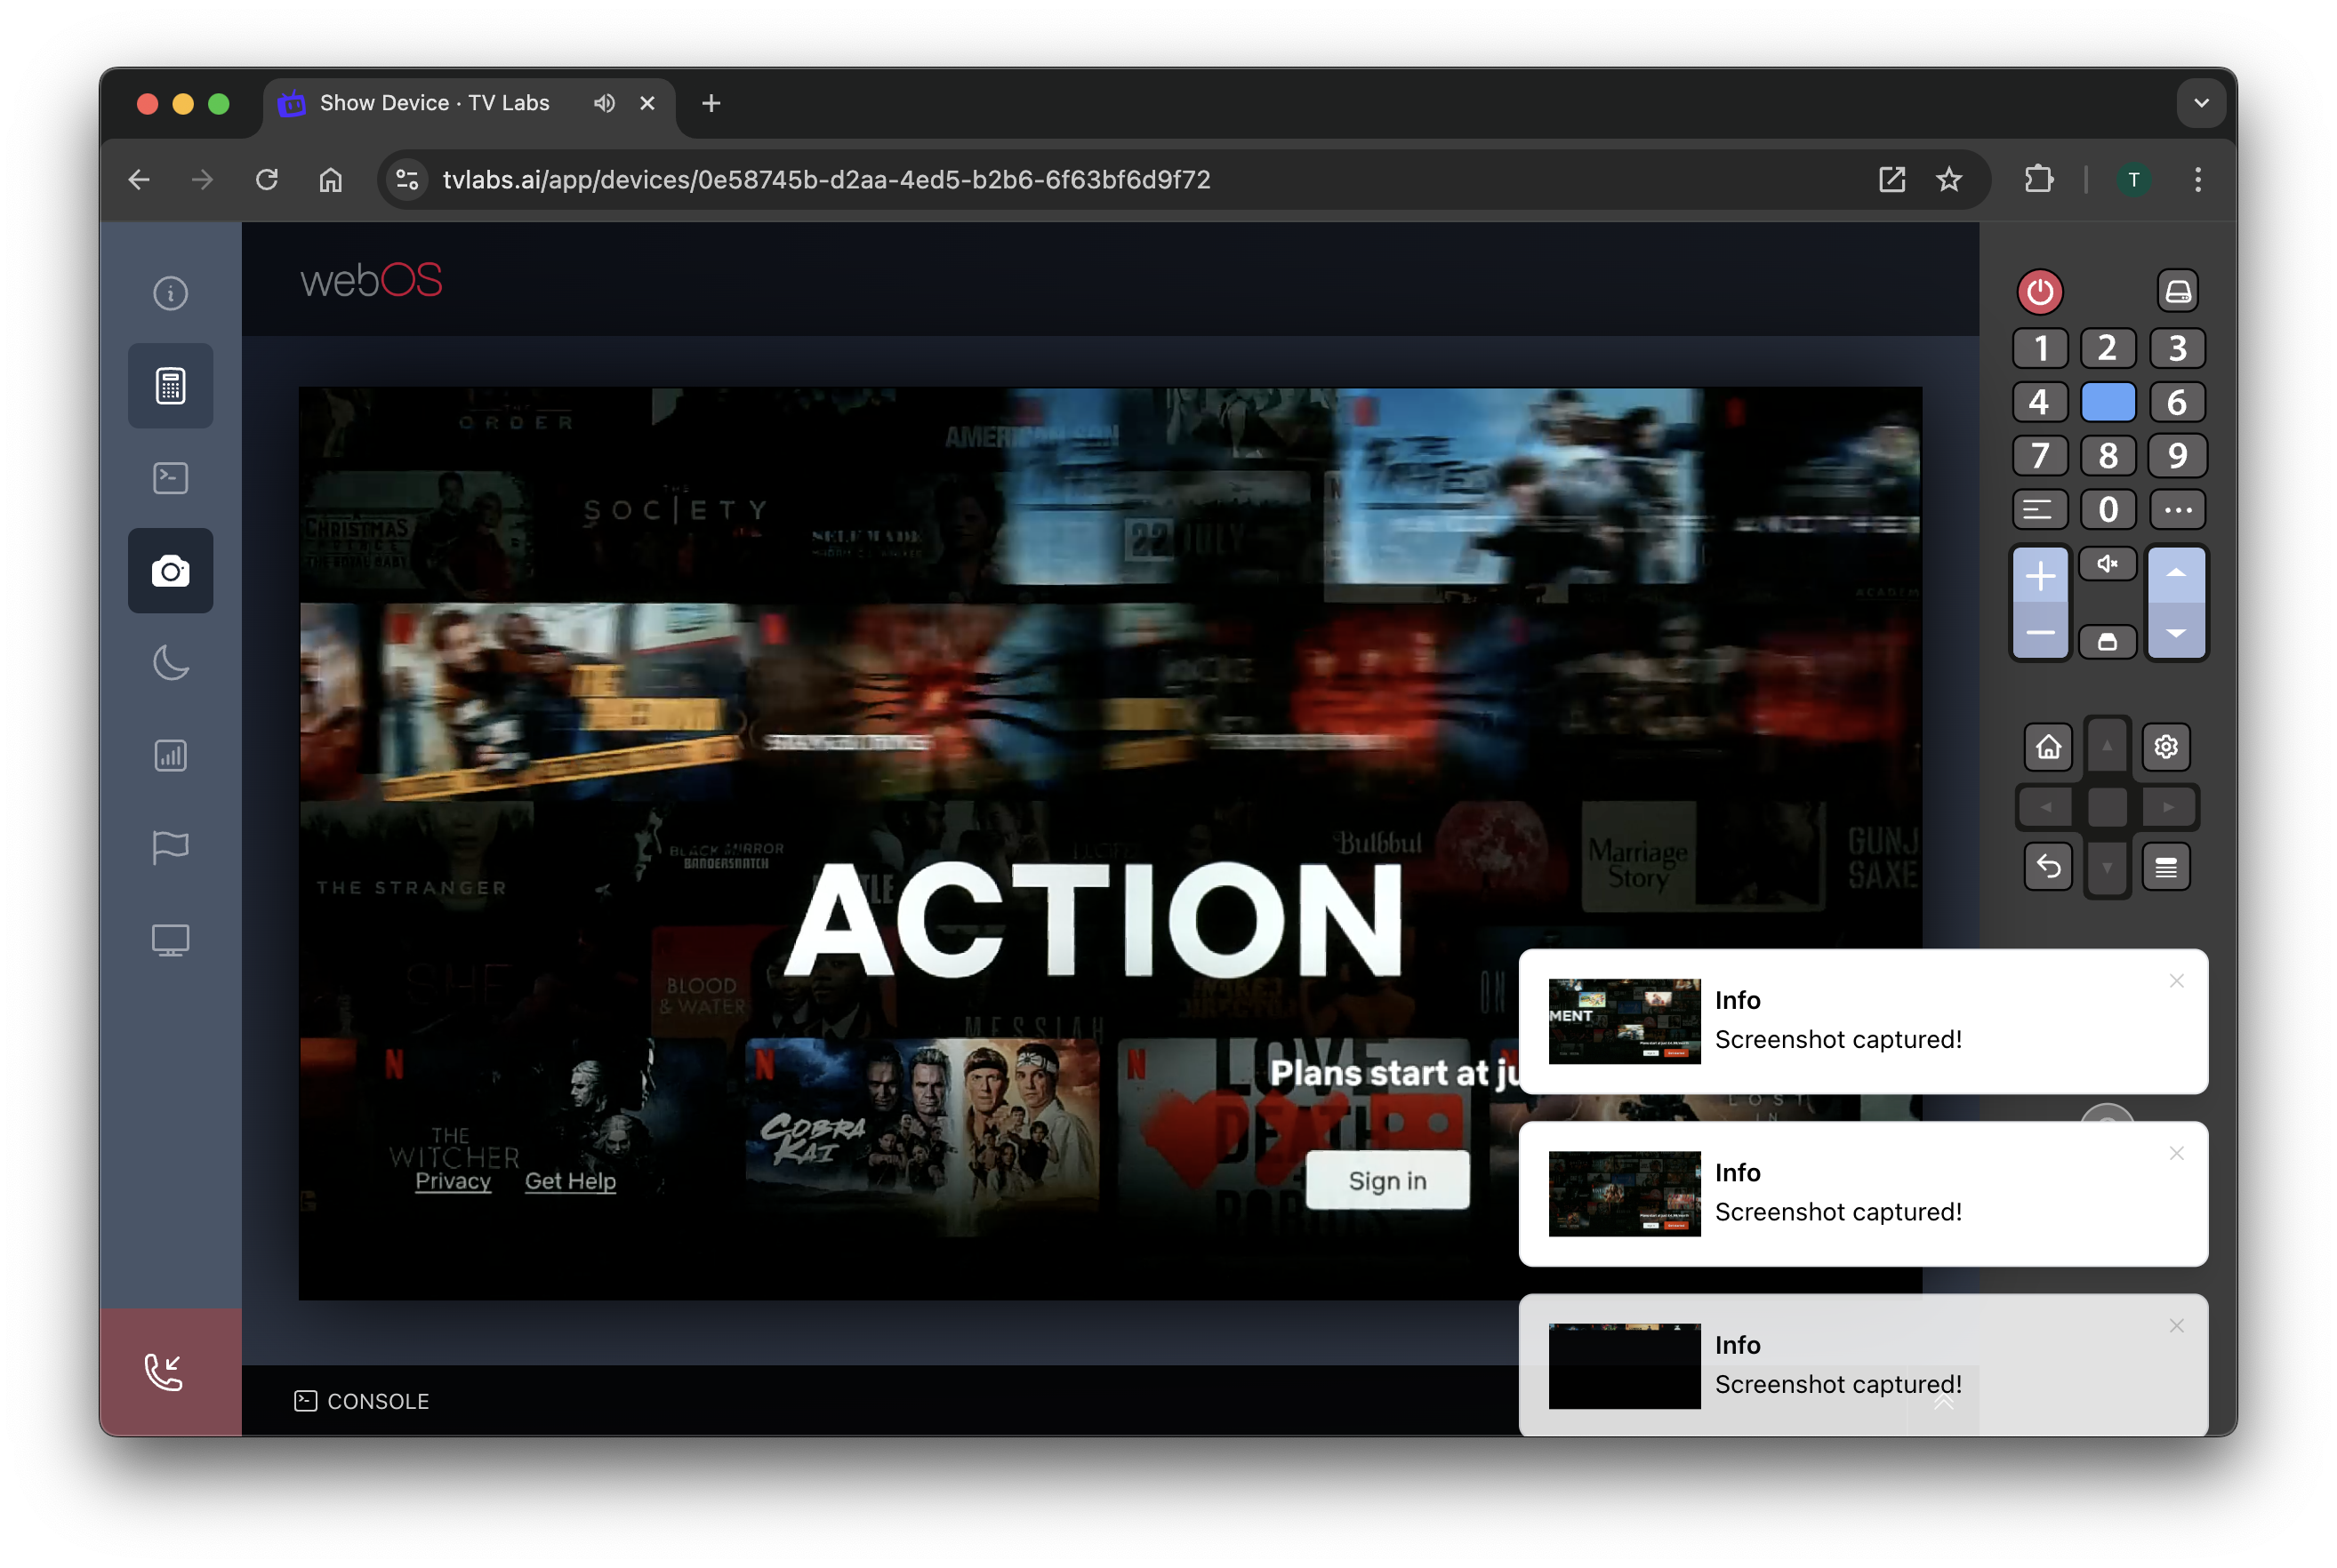Image resolution: width=2337 pixels, height=1568 pixels.
Task: Bookmark this page with star icon
Action: [1947, 180]
